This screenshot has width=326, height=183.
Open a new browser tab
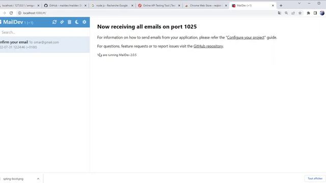click(281, 6)
